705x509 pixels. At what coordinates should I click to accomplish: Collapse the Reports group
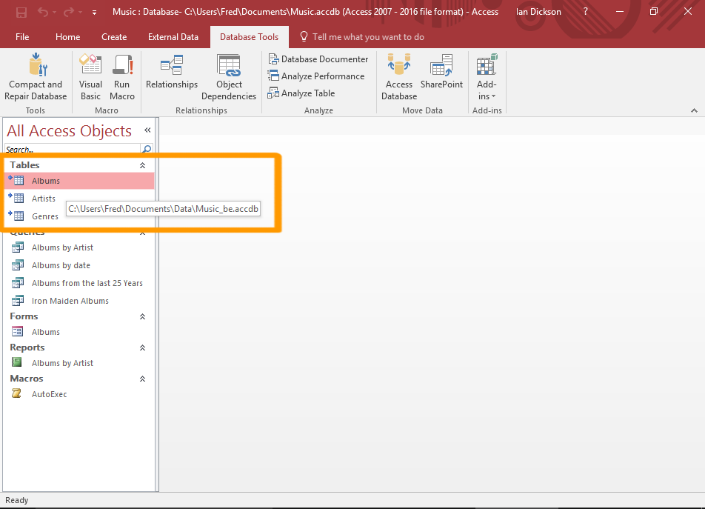click(x=142, y=347)
